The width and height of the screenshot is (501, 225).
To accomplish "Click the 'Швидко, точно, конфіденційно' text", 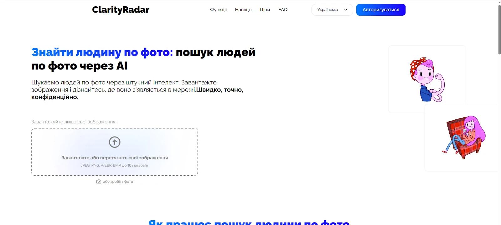I will point(137,93).
